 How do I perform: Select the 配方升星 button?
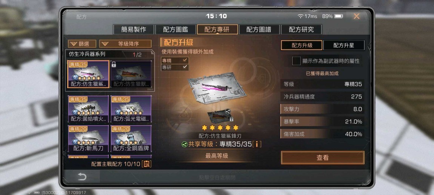(x=344, y=45)
